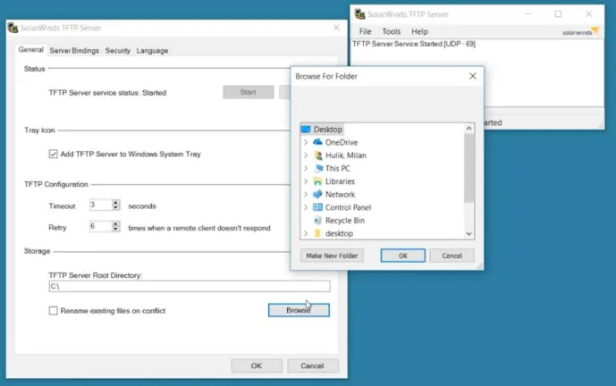Image resolution: width=616 pixels, height=386 pixels.
Task: Increase the Timeout seconds value
Action: click(115, 203)
